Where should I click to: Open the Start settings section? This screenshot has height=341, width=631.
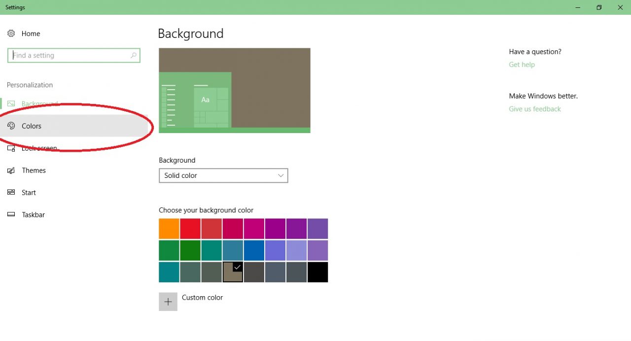29,193
